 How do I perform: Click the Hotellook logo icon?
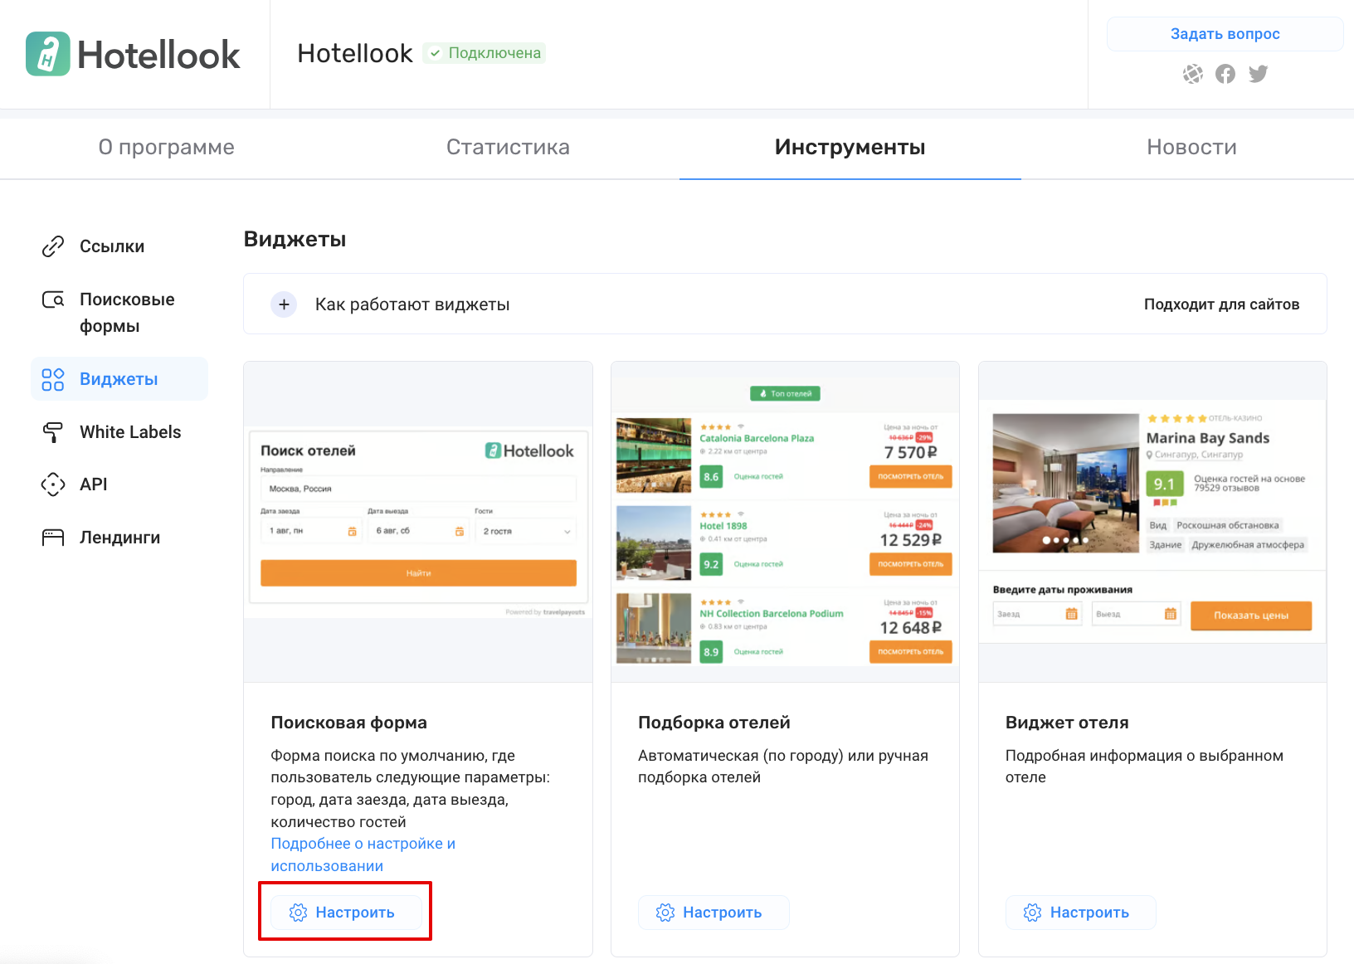[x=48, y=54]
